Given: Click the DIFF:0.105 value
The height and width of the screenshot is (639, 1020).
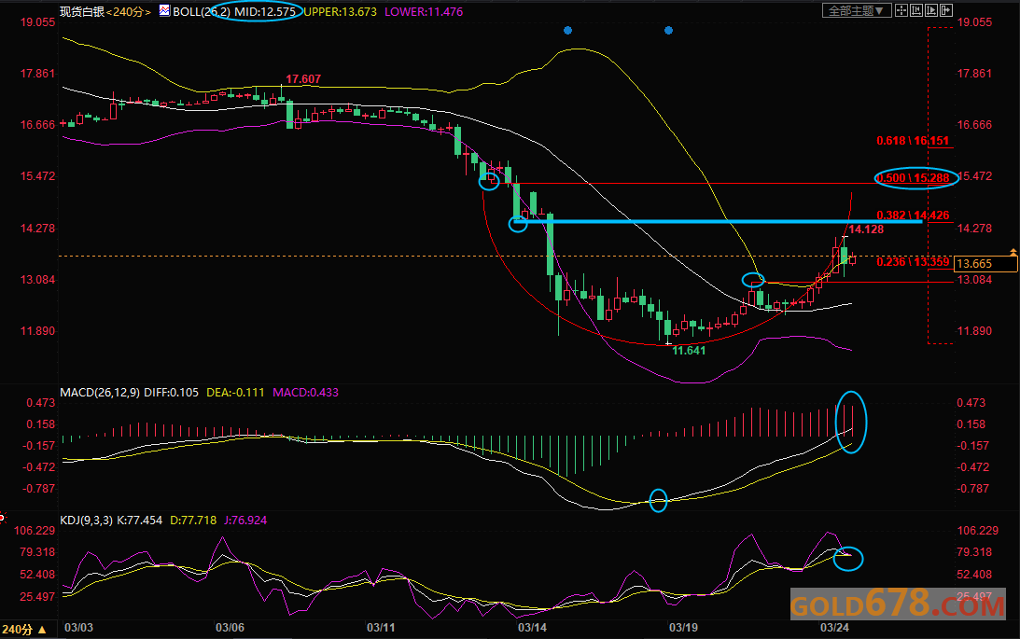Looking at the screenshot, I should [x=171, y=393].
